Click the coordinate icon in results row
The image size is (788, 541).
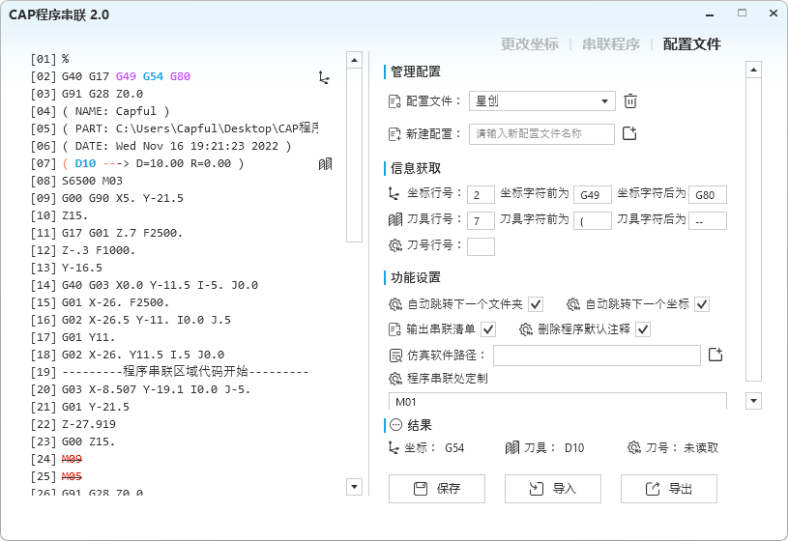pos(394,448)
